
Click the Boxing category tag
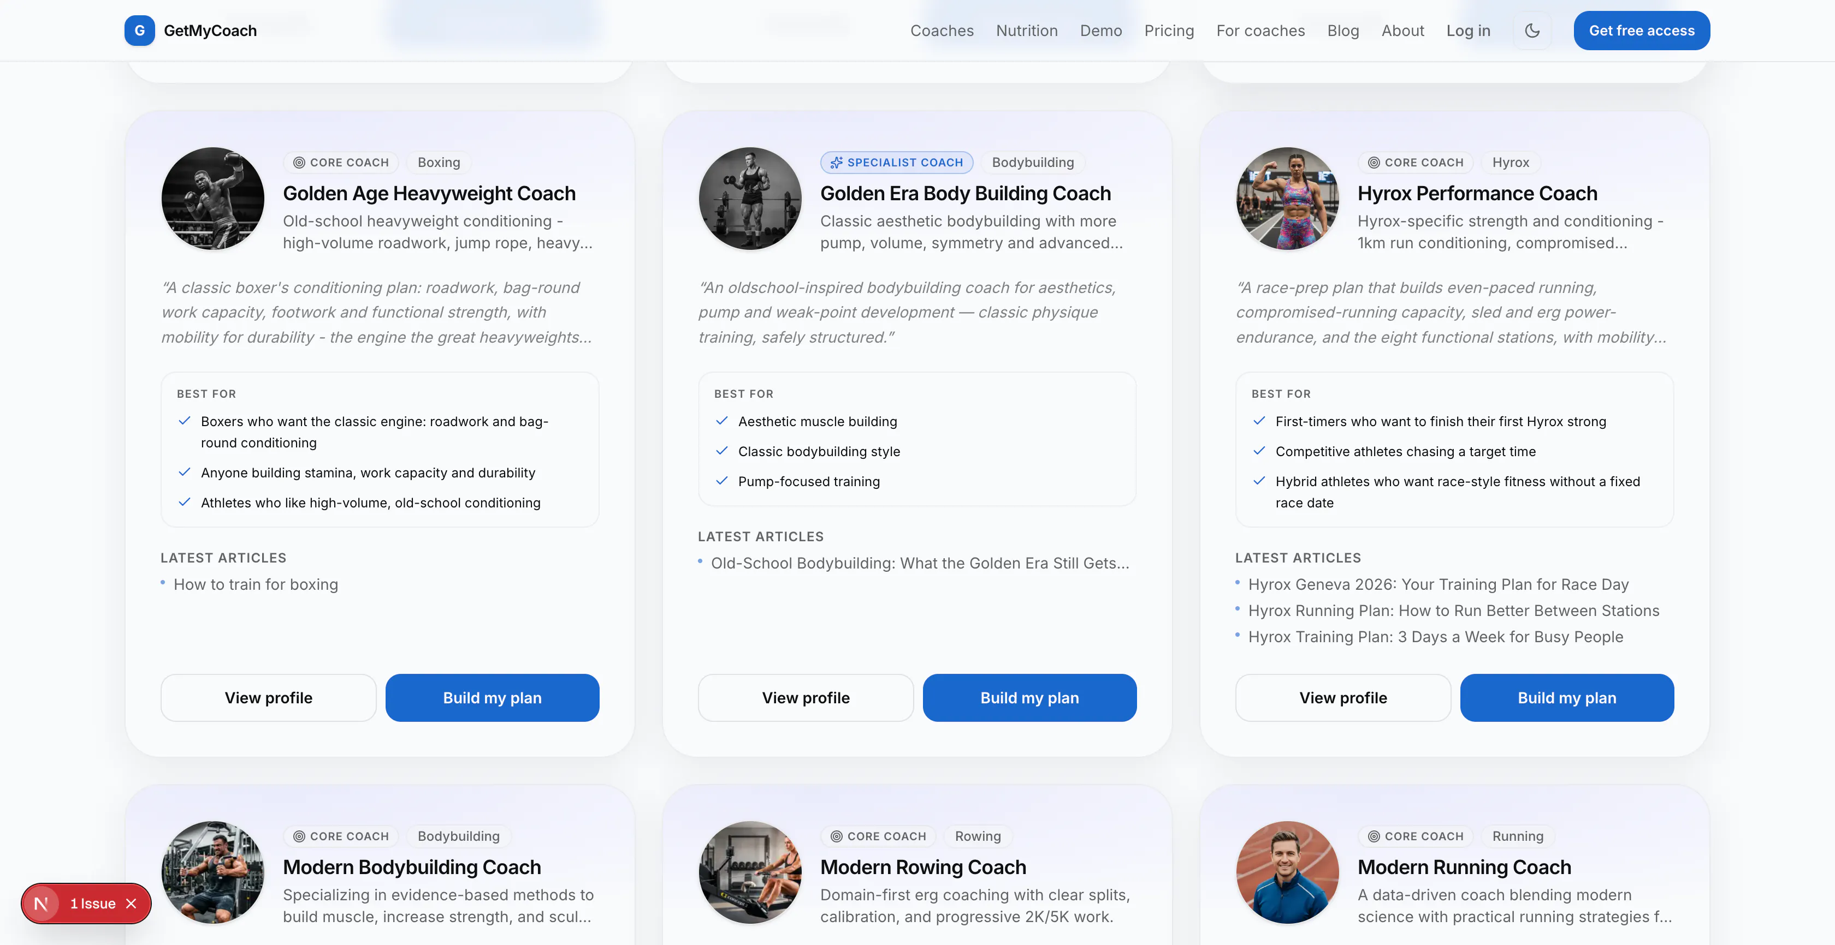click(439, 162)
